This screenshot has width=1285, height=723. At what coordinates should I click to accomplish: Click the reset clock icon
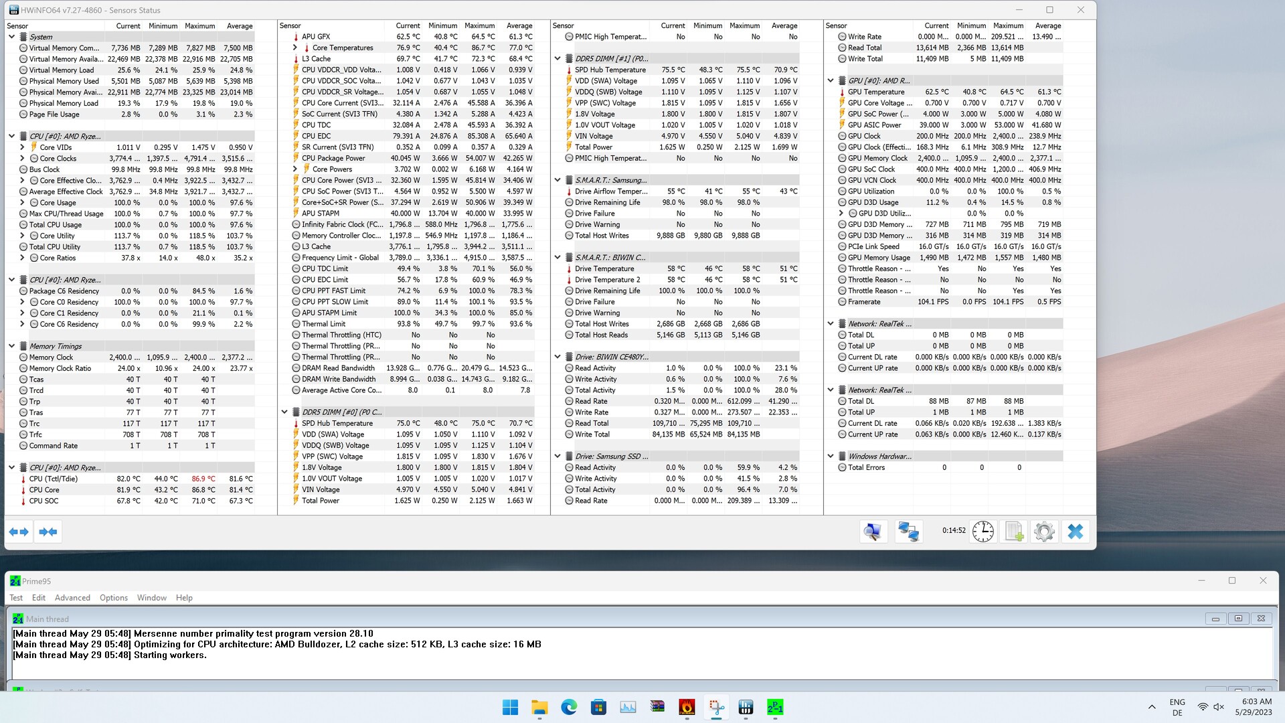(982, 532)
